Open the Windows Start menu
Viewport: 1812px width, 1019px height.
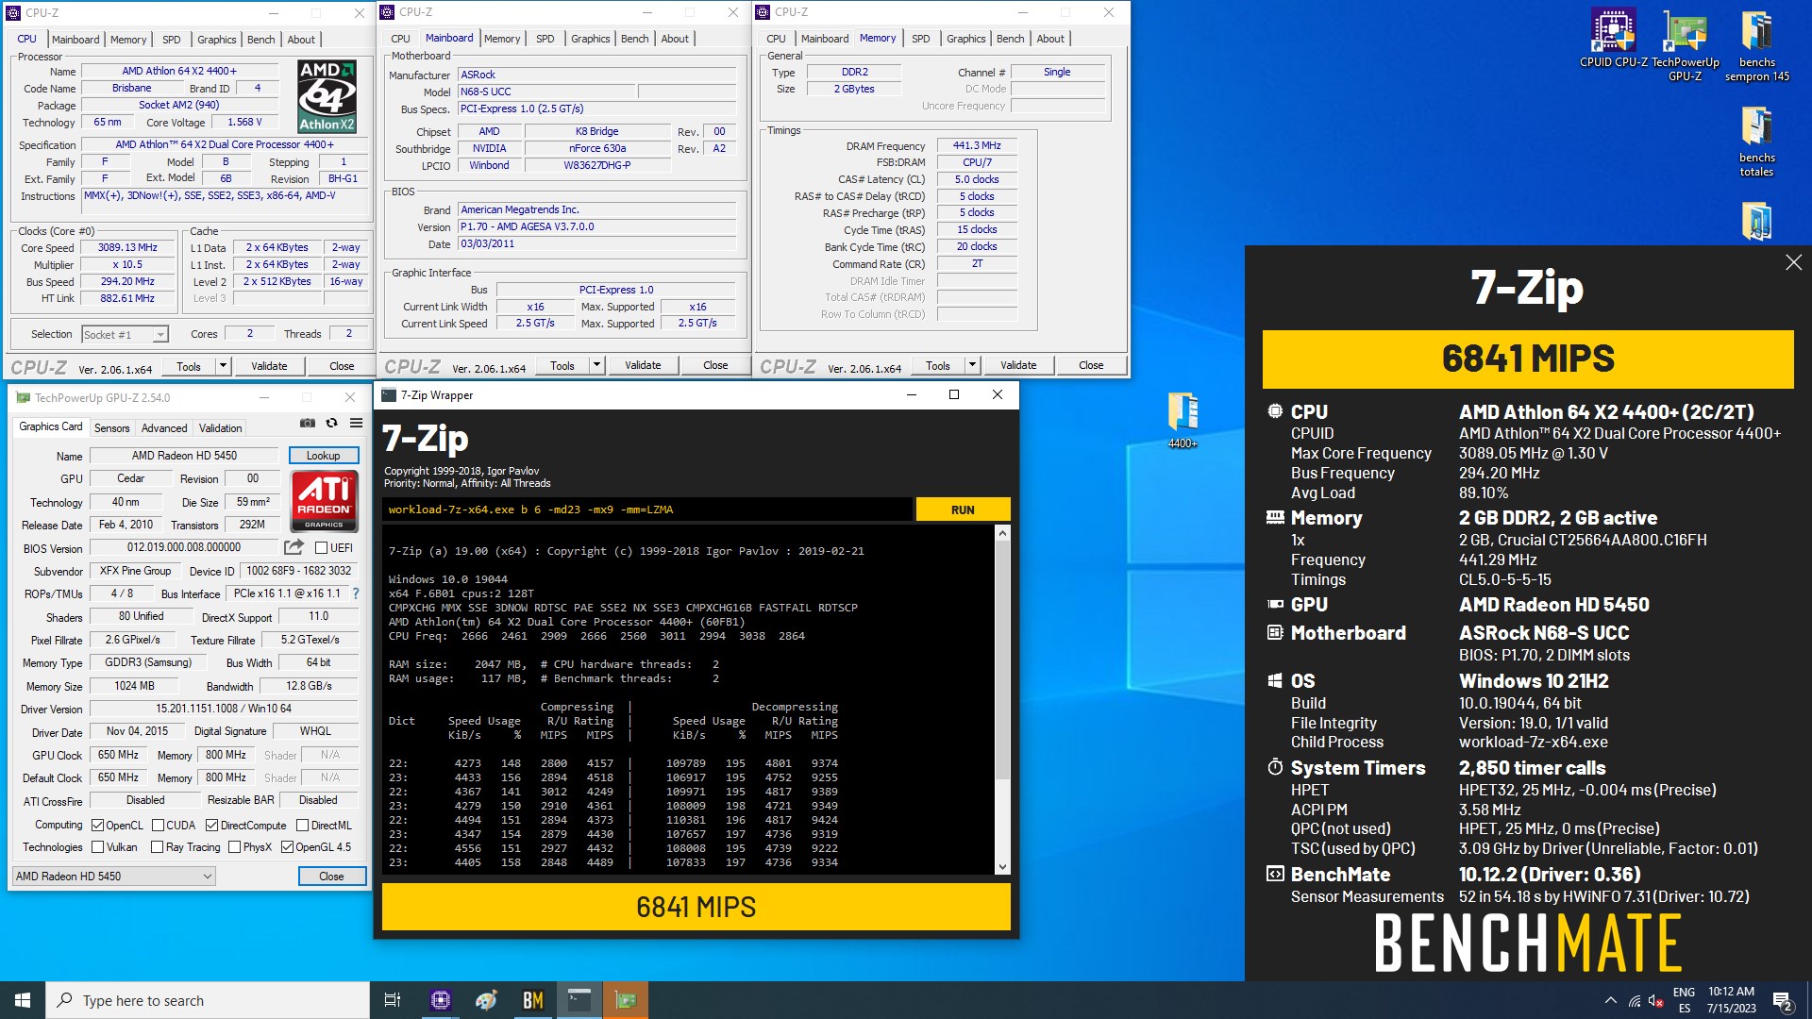click(x=23, y=1000)
